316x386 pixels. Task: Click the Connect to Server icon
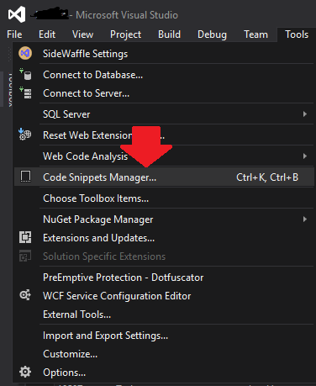tap(25, 93)
